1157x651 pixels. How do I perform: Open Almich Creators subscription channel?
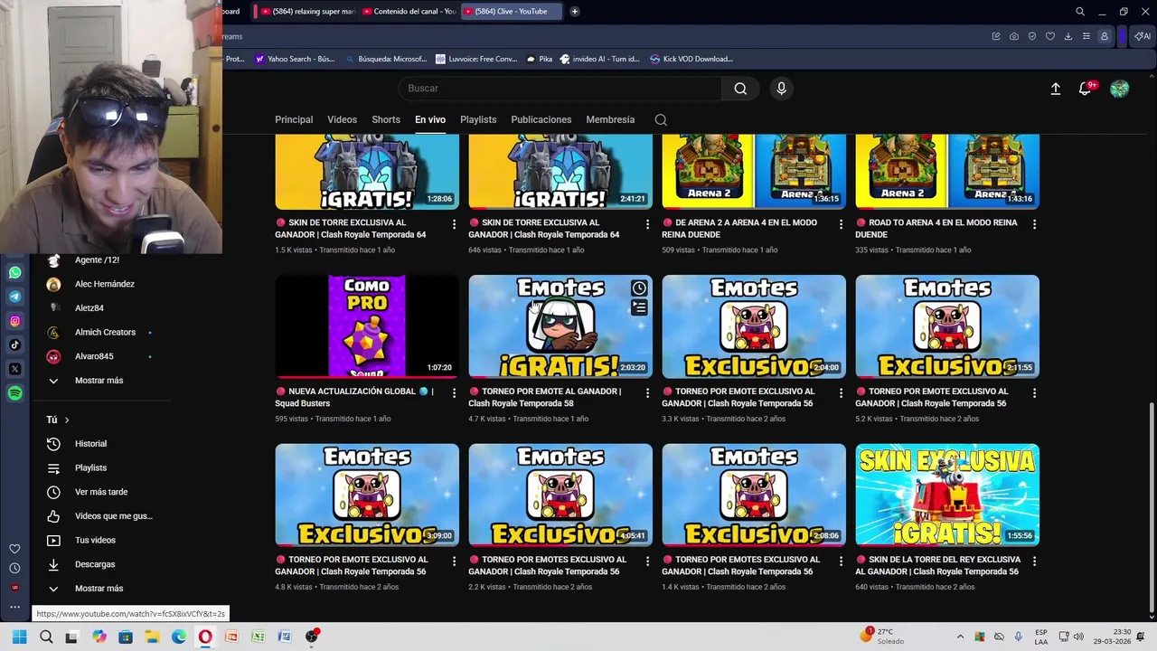coord(105,333)
